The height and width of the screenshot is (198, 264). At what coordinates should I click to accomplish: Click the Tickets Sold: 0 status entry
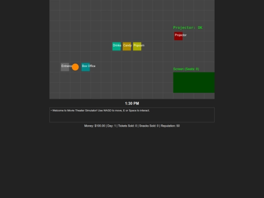(x=128, y=126)
